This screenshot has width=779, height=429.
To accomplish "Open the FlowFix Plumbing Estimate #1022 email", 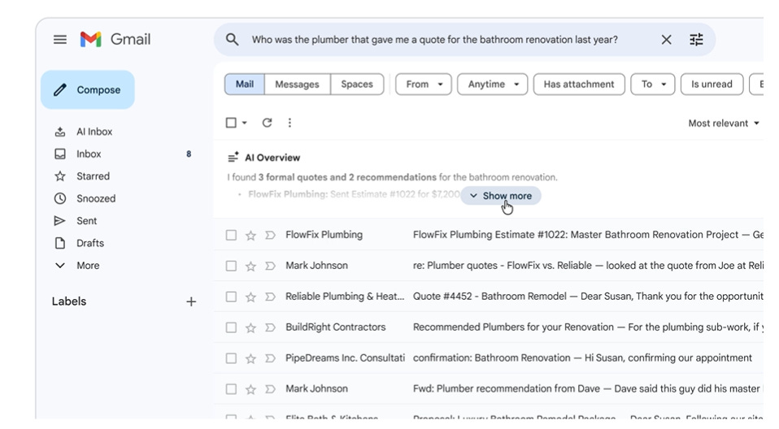I will (588, 235).
